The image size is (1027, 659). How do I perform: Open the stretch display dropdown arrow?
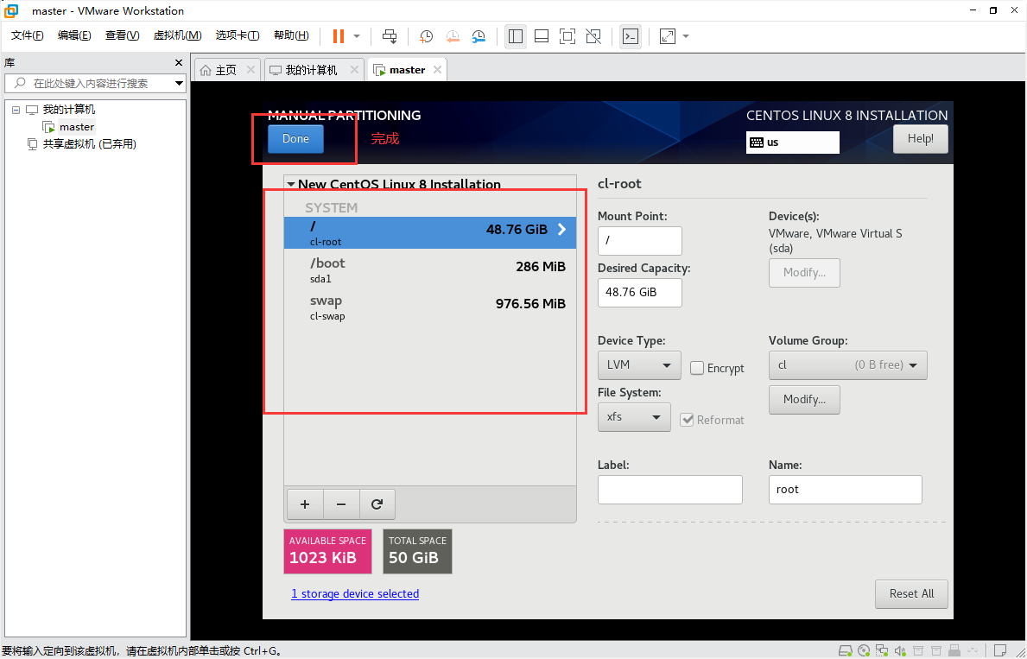(x=686, y=36)
